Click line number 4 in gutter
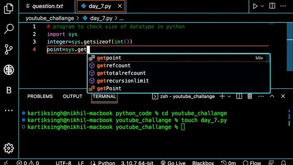 pyautogui.click(x=34, y=49)
